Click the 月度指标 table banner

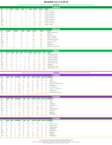pyautogui.click(x=56, y=51)
